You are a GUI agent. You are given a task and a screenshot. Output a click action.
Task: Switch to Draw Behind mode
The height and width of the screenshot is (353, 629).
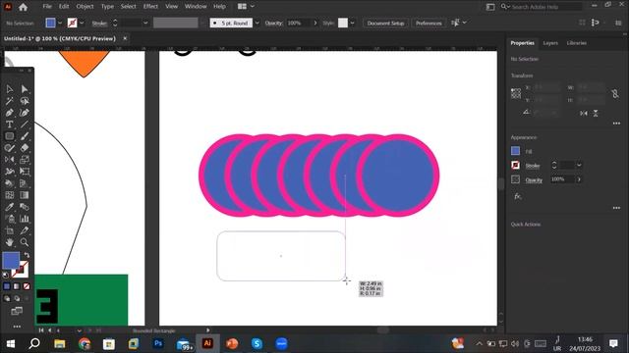tap(17, 298)
